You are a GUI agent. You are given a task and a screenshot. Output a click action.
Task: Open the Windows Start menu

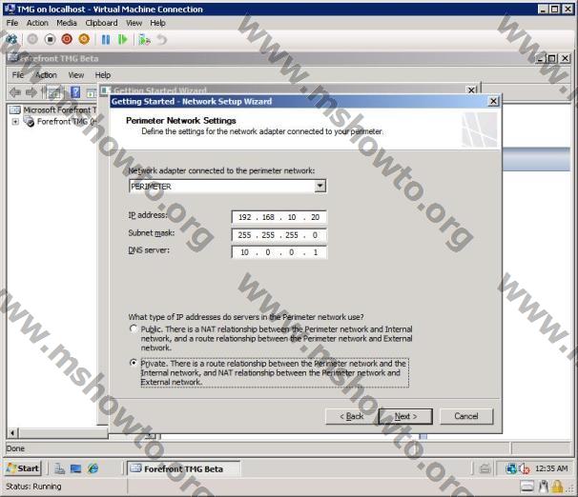point(24,468)
